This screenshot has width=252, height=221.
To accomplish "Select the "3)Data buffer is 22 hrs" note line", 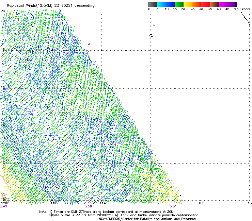I will [x=123, y=215].
